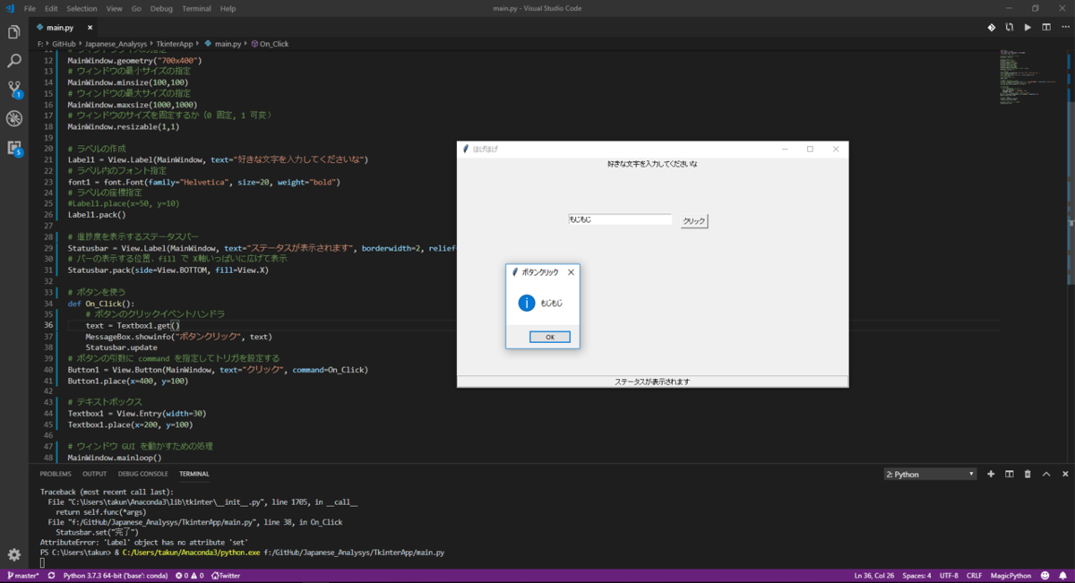Click the ステータスが表示されます status label
The image size is (1075, 583).
point(652,382)
